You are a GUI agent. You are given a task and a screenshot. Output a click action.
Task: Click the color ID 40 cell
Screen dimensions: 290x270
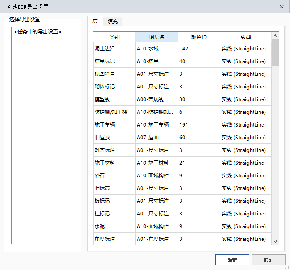[x=199, y=61]
